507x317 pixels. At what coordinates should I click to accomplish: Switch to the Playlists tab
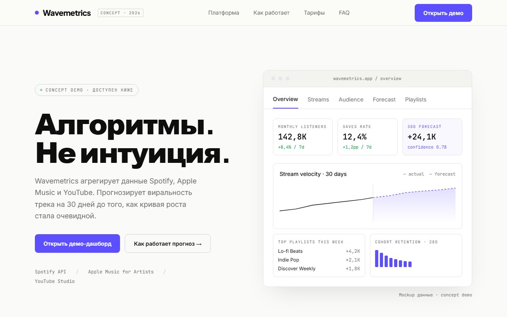coord(416,99)
